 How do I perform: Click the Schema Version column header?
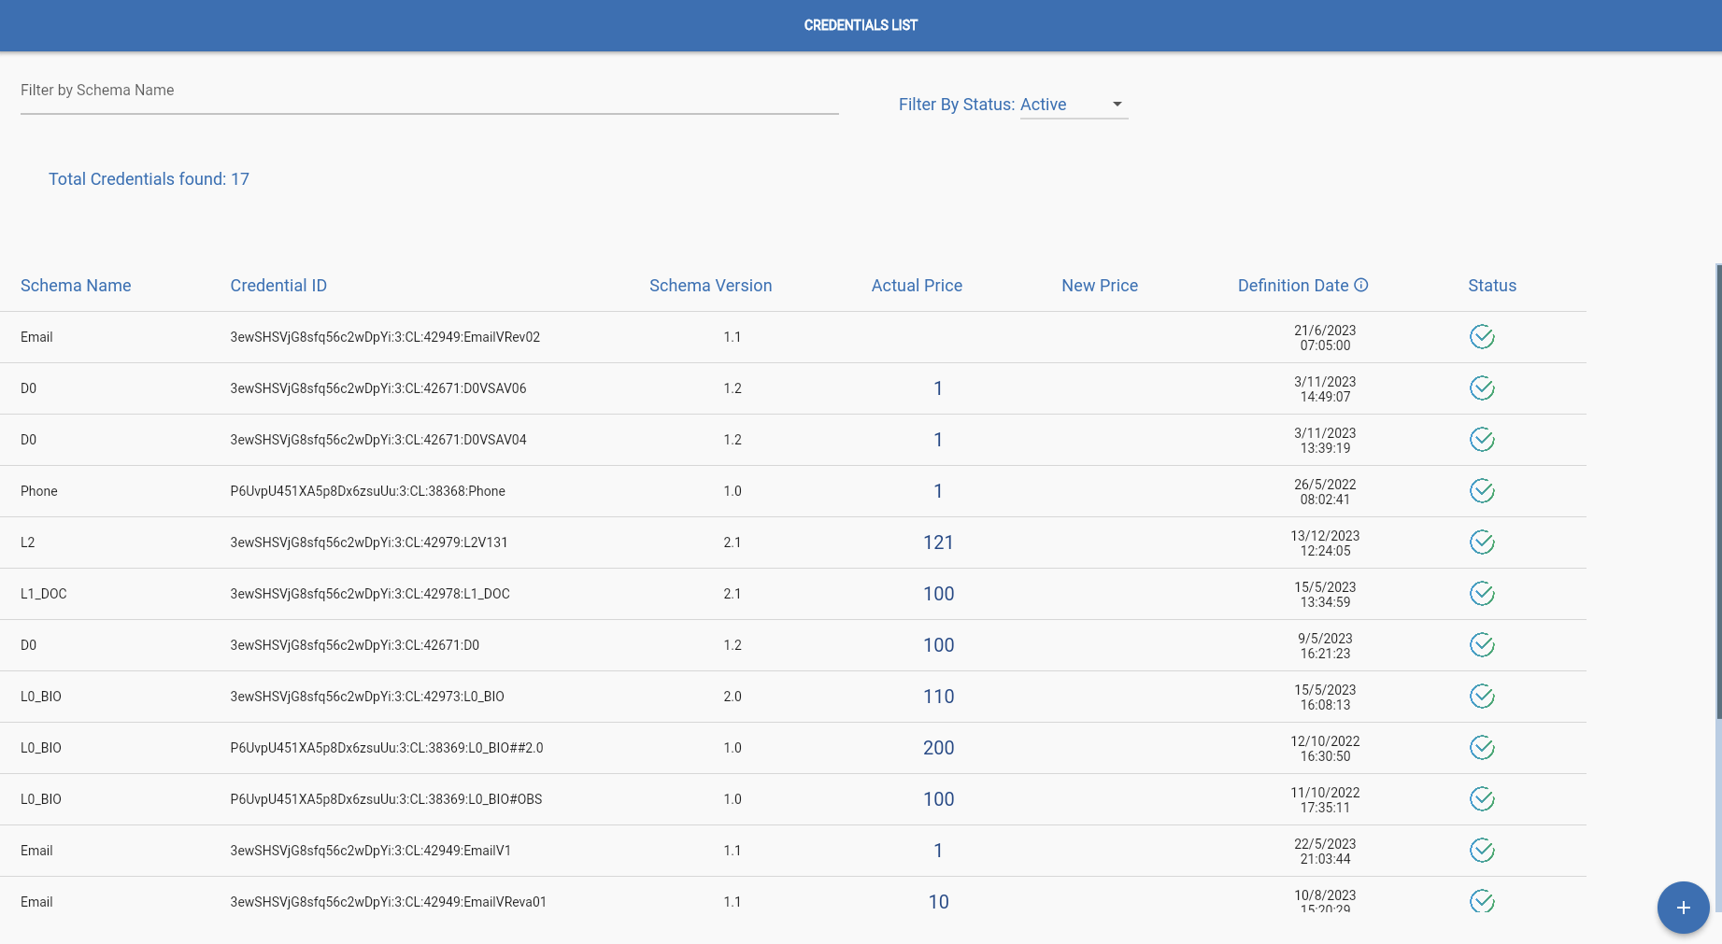click(710, 286)
